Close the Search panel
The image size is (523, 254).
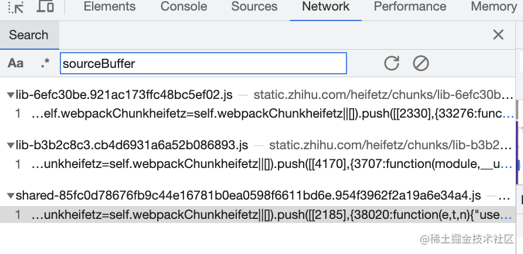click(498, 35)
